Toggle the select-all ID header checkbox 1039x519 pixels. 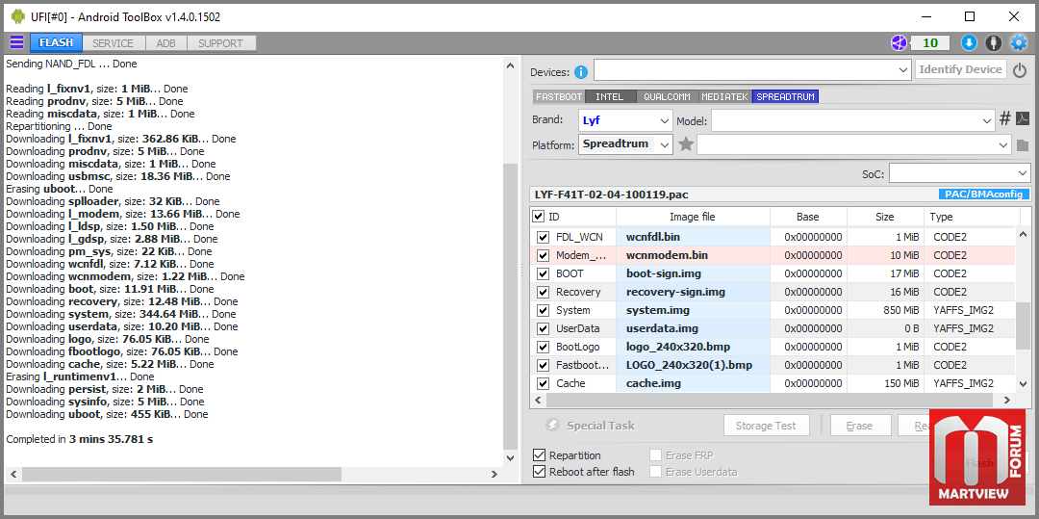pyautogui.click(x=538, y=217)
